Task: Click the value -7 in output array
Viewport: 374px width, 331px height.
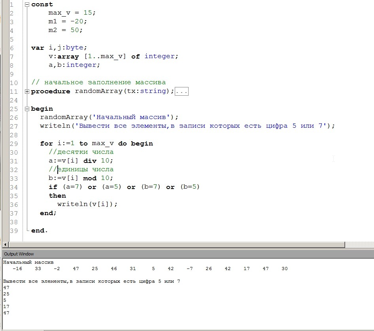Action: click(x=190, y=269)
